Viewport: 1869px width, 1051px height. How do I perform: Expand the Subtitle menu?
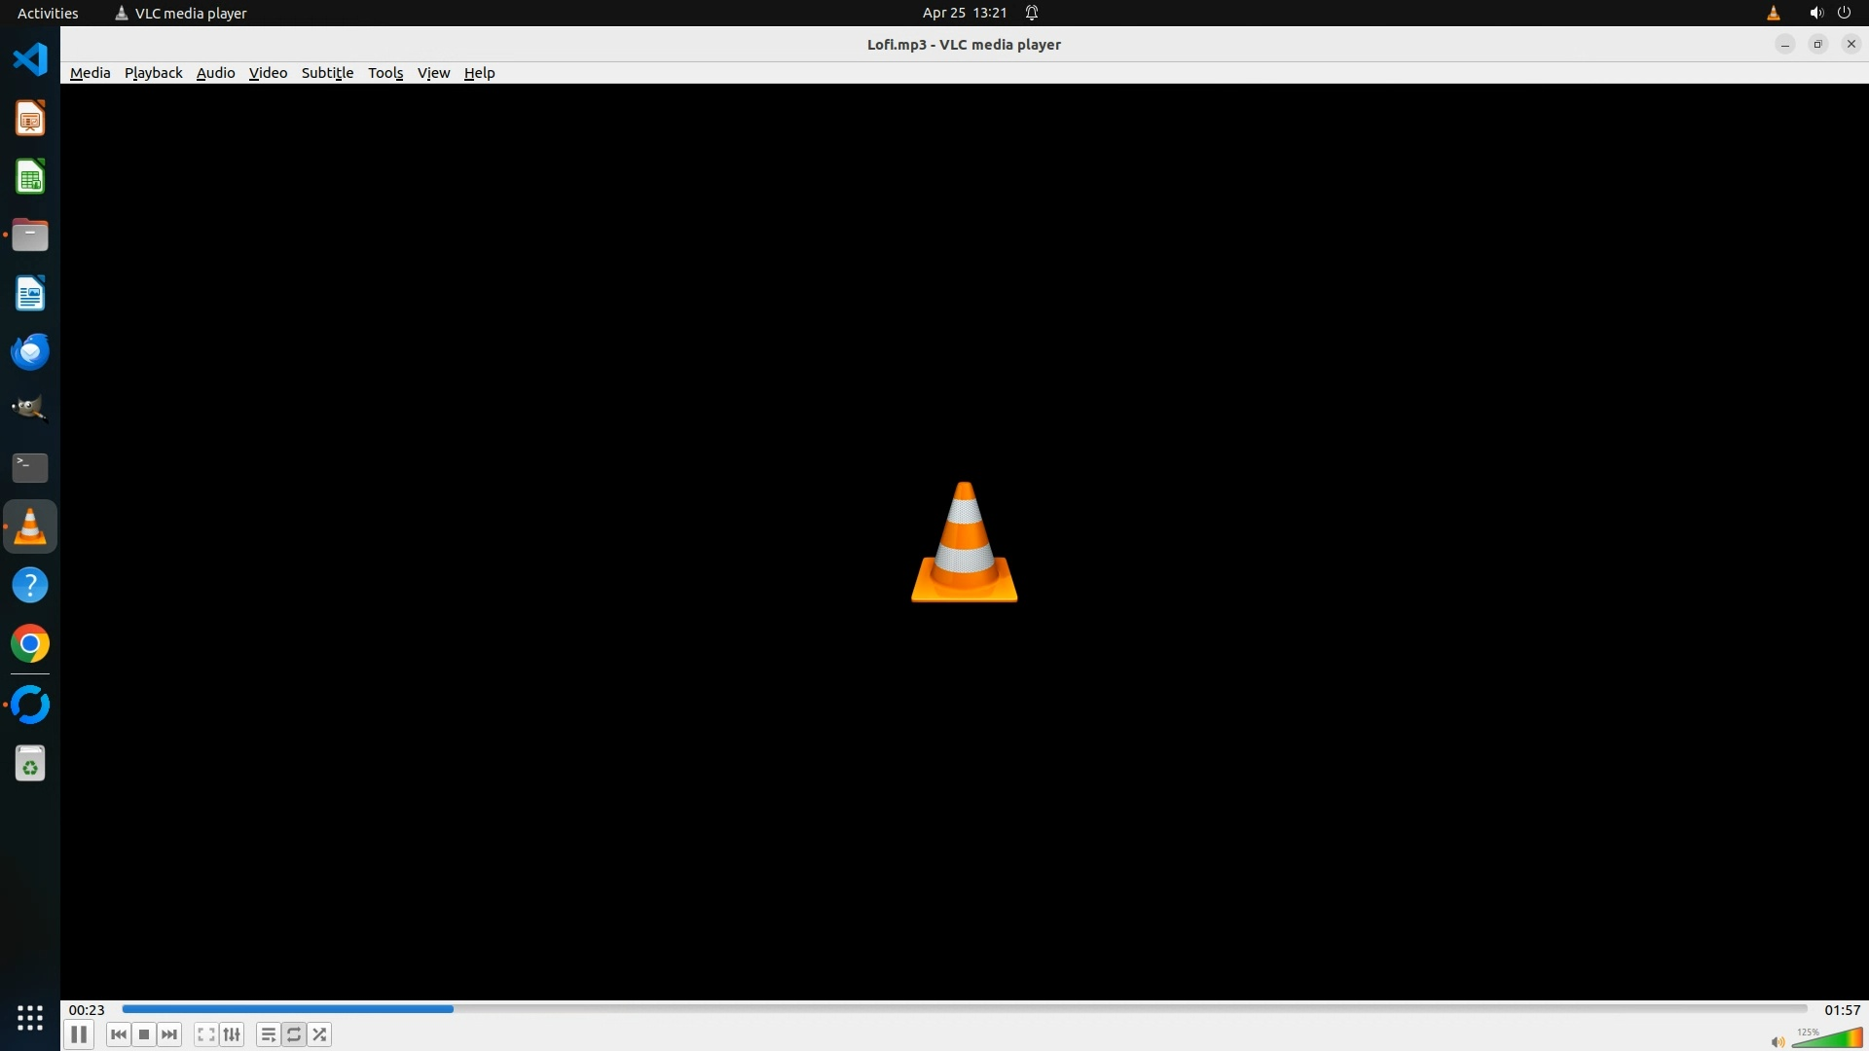pyautogui.click(x=327, y=73)
